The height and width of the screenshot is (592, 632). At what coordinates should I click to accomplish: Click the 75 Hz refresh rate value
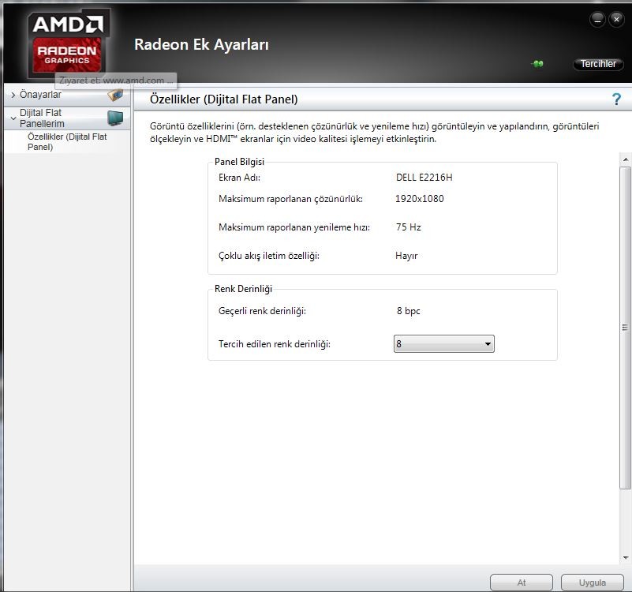tap(408, 227)
